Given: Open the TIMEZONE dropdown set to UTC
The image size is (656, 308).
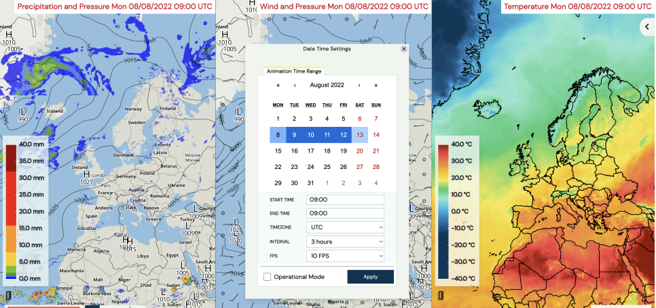Looking at the screenshot, I should 345,227.
